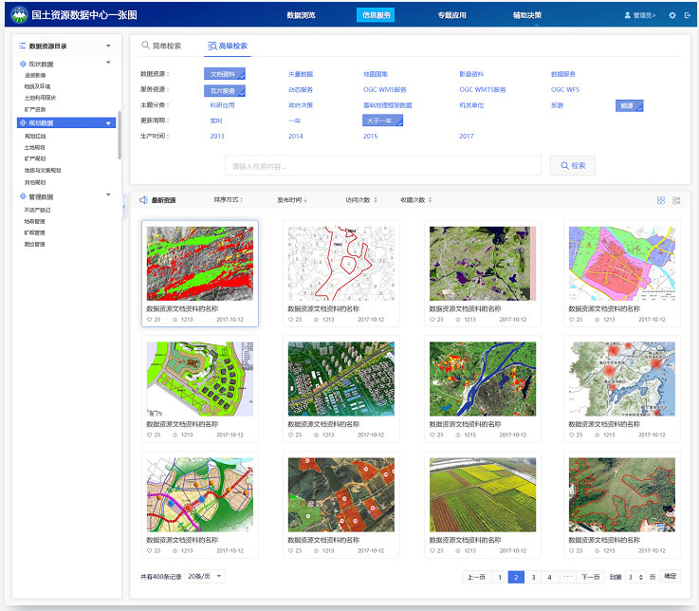Collapse the left sidebar panel handle
The image size is (699, 611).
tap(124, 205)
